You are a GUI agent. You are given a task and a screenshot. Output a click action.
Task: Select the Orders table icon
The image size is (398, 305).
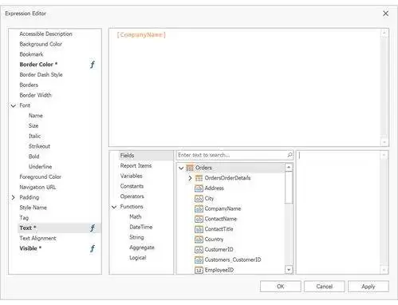[190, 168]
